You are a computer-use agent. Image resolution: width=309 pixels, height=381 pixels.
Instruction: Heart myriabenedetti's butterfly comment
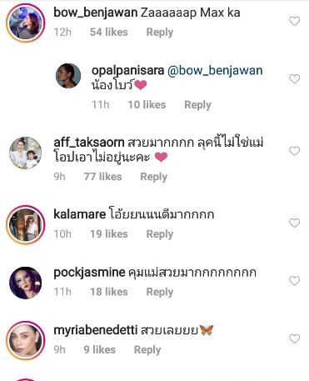tap(295, 338)
